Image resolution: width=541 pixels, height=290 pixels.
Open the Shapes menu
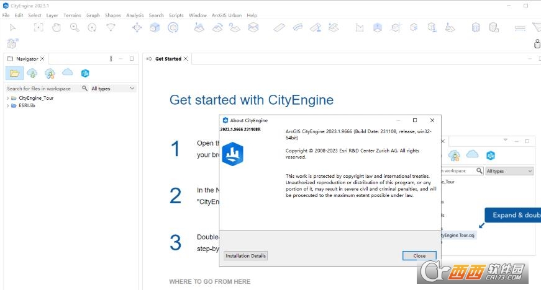(x=113, y=15)
